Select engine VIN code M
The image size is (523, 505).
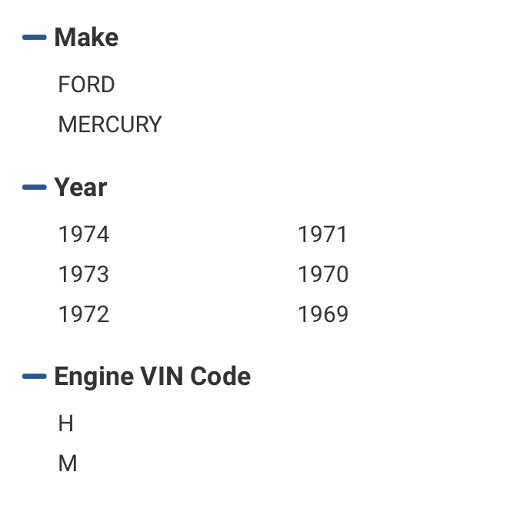[x=68, y=463]
